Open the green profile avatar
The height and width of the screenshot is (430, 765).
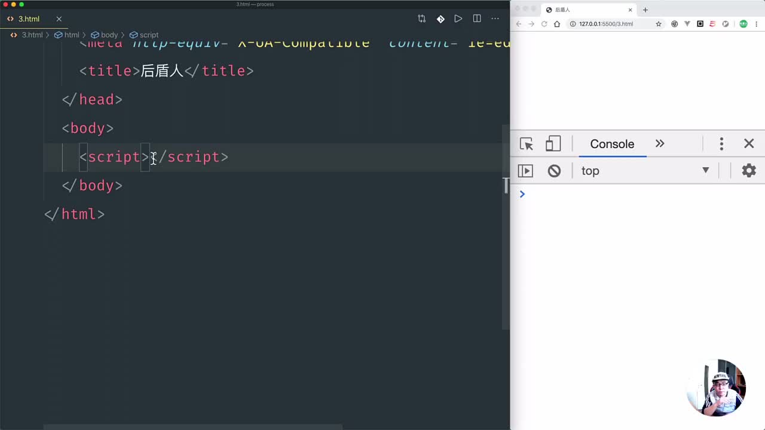743,24
